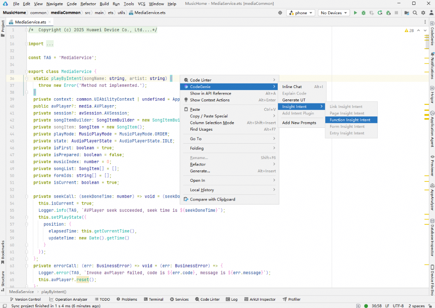Click the UTF-8 encoding status indicator
Image resolution: width=435 pixels, height=308 pixels.
(x=398, y=306)
